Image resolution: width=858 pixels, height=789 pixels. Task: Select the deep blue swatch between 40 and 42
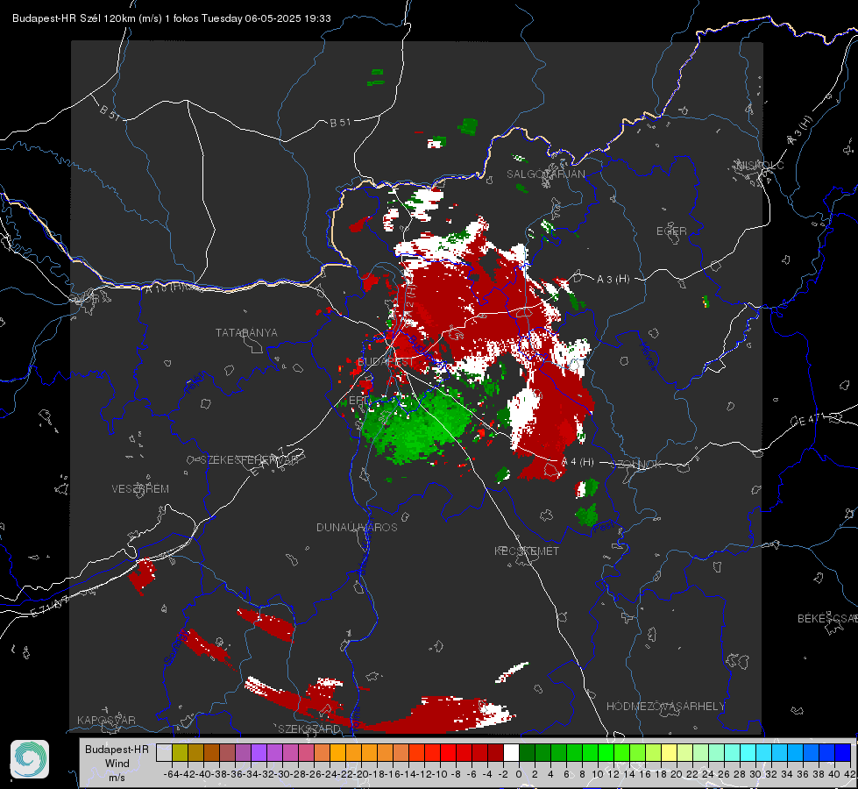(843, 752)
